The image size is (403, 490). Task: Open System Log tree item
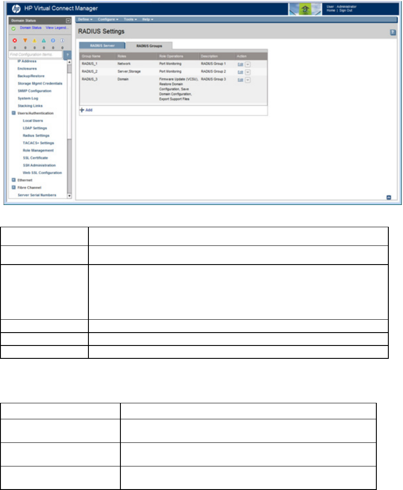point(28,98)
